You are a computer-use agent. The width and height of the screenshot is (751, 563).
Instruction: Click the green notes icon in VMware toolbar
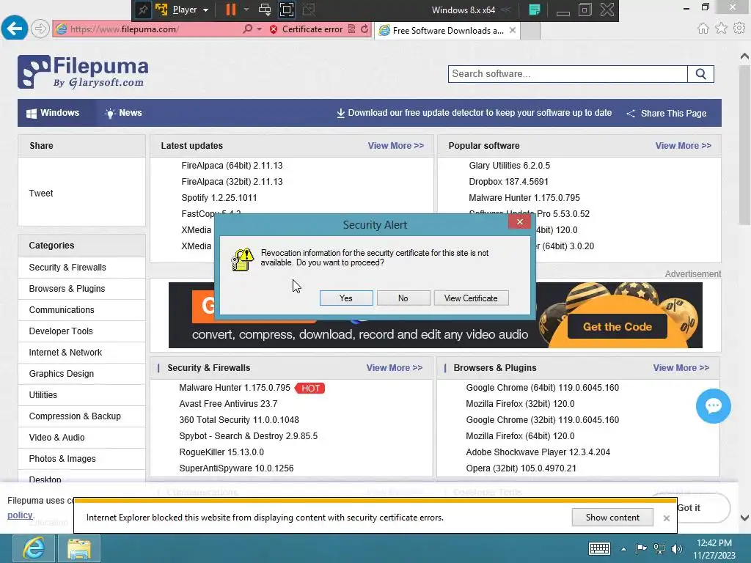[x=535, y=10]
